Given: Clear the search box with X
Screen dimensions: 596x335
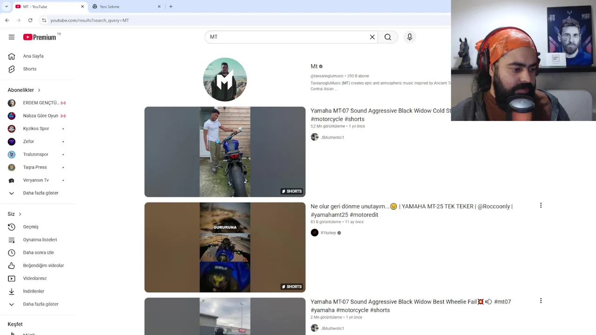Looking at the screenshot, I should pyautogui.click(x=372, y=37).
